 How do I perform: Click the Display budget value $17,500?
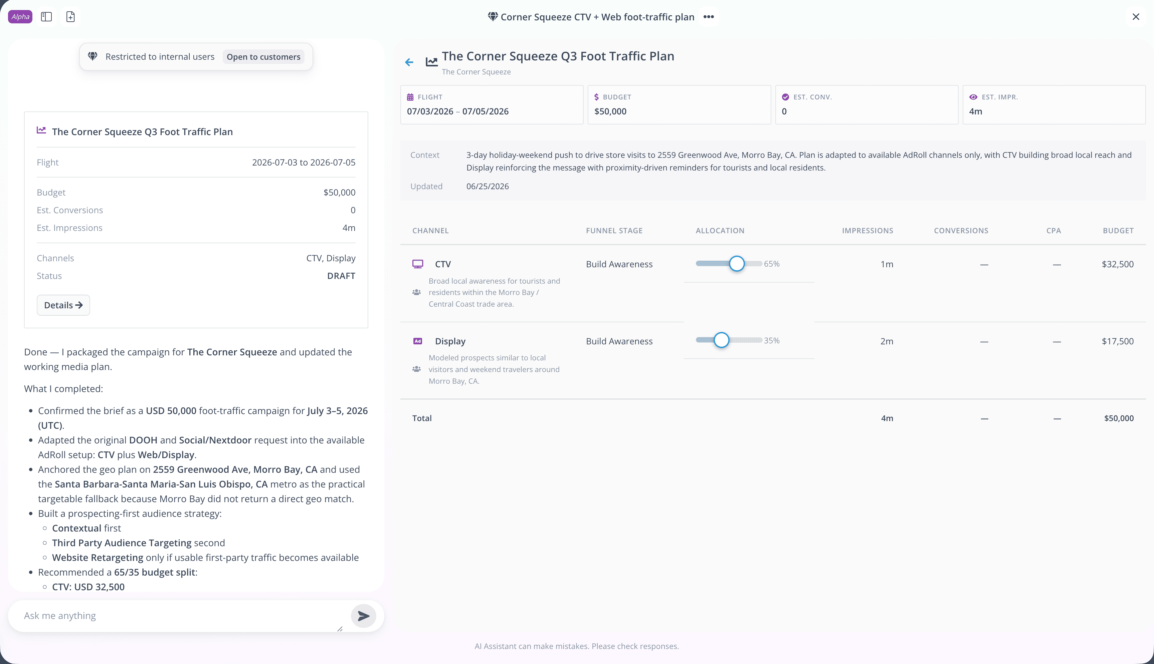click(x=1118, y=341)
